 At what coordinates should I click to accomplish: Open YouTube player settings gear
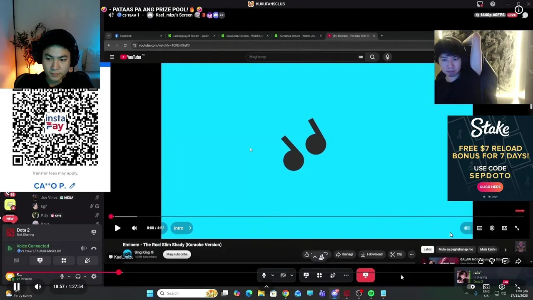tap(492, 228)
